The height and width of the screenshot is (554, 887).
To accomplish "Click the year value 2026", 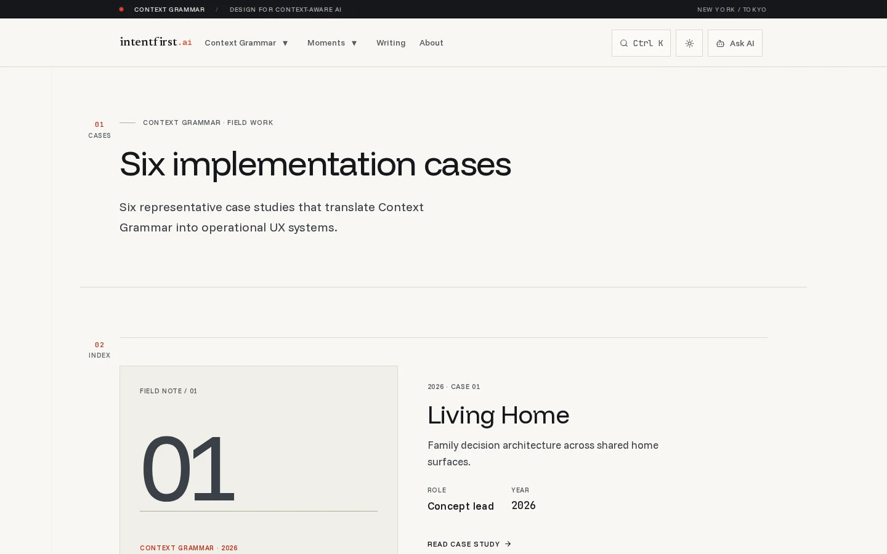I will pyautogui.click(x=524, y=505).
